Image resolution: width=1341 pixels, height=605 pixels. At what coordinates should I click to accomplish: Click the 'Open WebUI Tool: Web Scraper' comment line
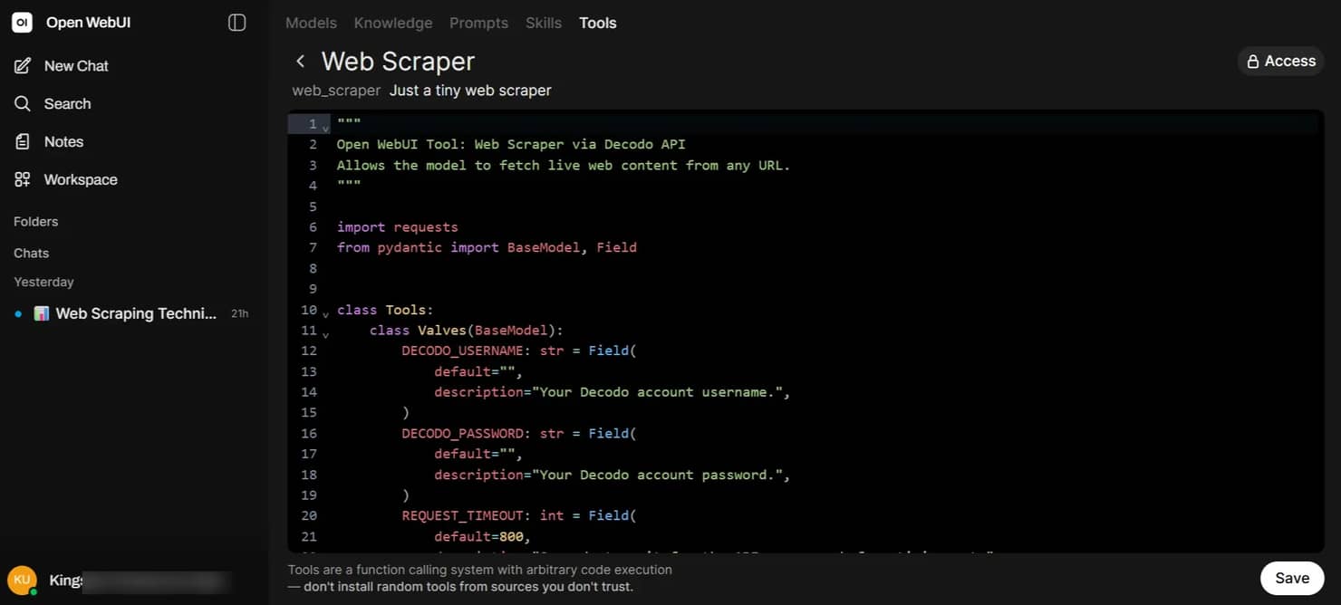(x=511, y=144)
